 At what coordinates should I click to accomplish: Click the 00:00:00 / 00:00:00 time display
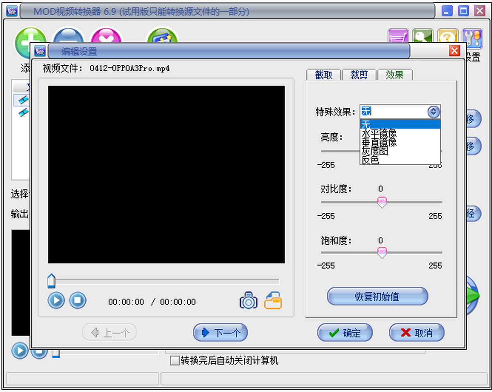152,302
